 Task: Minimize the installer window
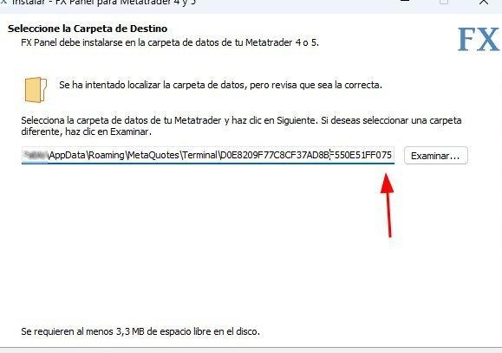(405, 2)
